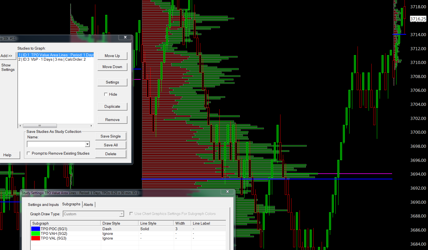Select TPO Value Area Lines study row
The image size is (428, 250).
click(x=56, y=55)
